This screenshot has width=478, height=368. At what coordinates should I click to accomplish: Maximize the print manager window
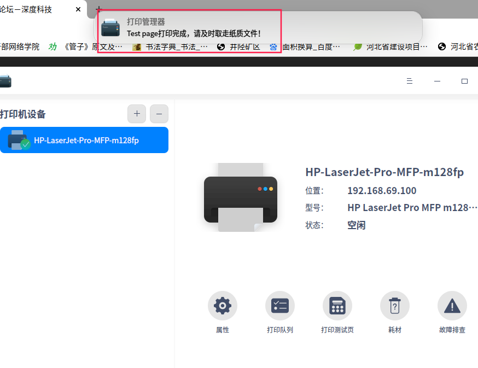[464, 81]
